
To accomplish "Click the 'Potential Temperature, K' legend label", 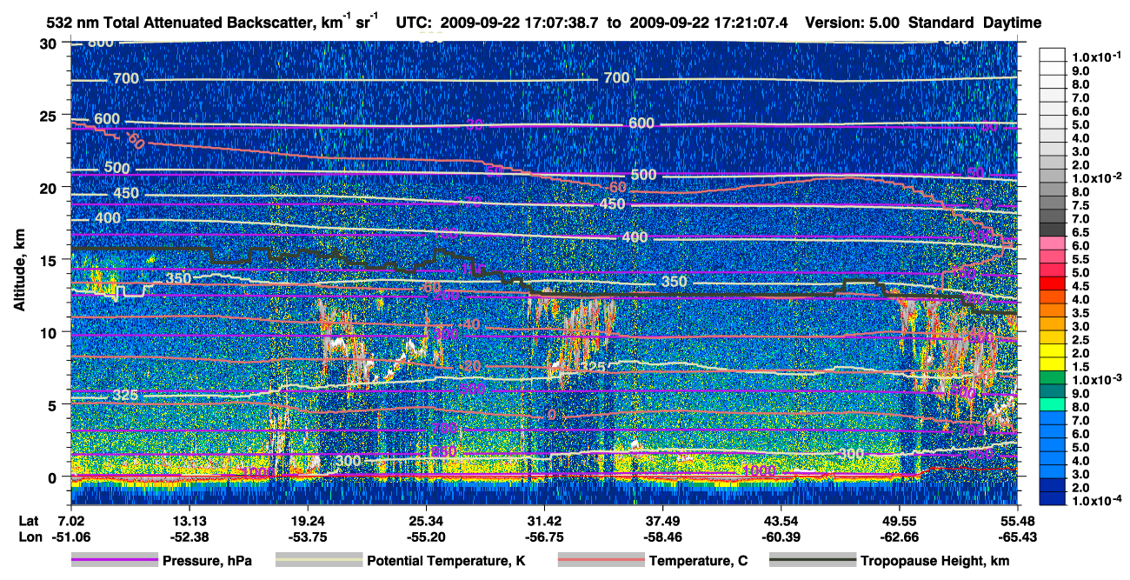I will point(446,562).
